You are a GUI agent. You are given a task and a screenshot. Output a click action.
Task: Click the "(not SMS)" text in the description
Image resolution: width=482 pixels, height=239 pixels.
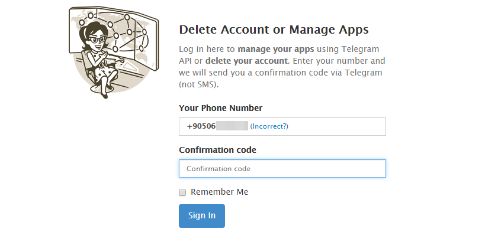(x=198, y=84)
